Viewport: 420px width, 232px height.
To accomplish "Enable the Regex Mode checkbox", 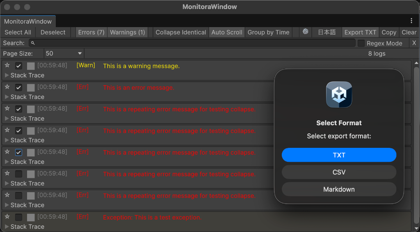I will (x=361, y=43).
